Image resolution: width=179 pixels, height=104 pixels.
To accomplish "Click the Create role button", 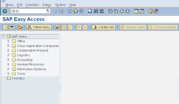I will coord(103,27).
